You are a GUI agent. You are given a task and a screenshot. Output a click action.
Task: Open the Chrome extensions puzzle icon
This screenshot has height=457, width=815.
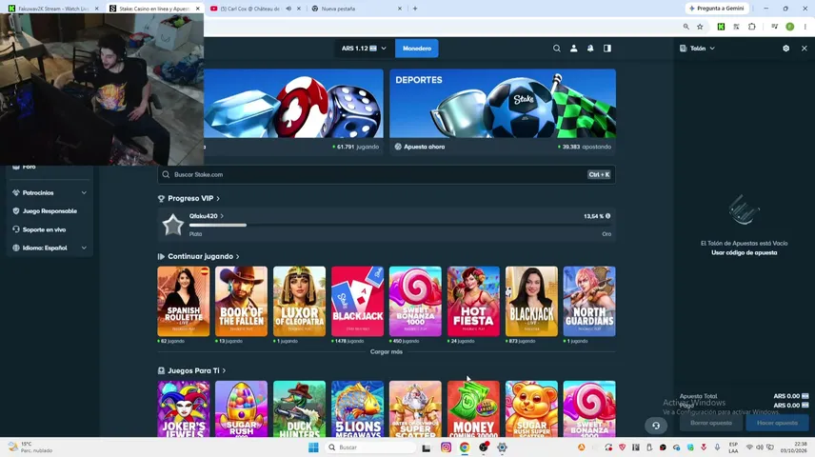pyautogui.click(x=751, y=27)
